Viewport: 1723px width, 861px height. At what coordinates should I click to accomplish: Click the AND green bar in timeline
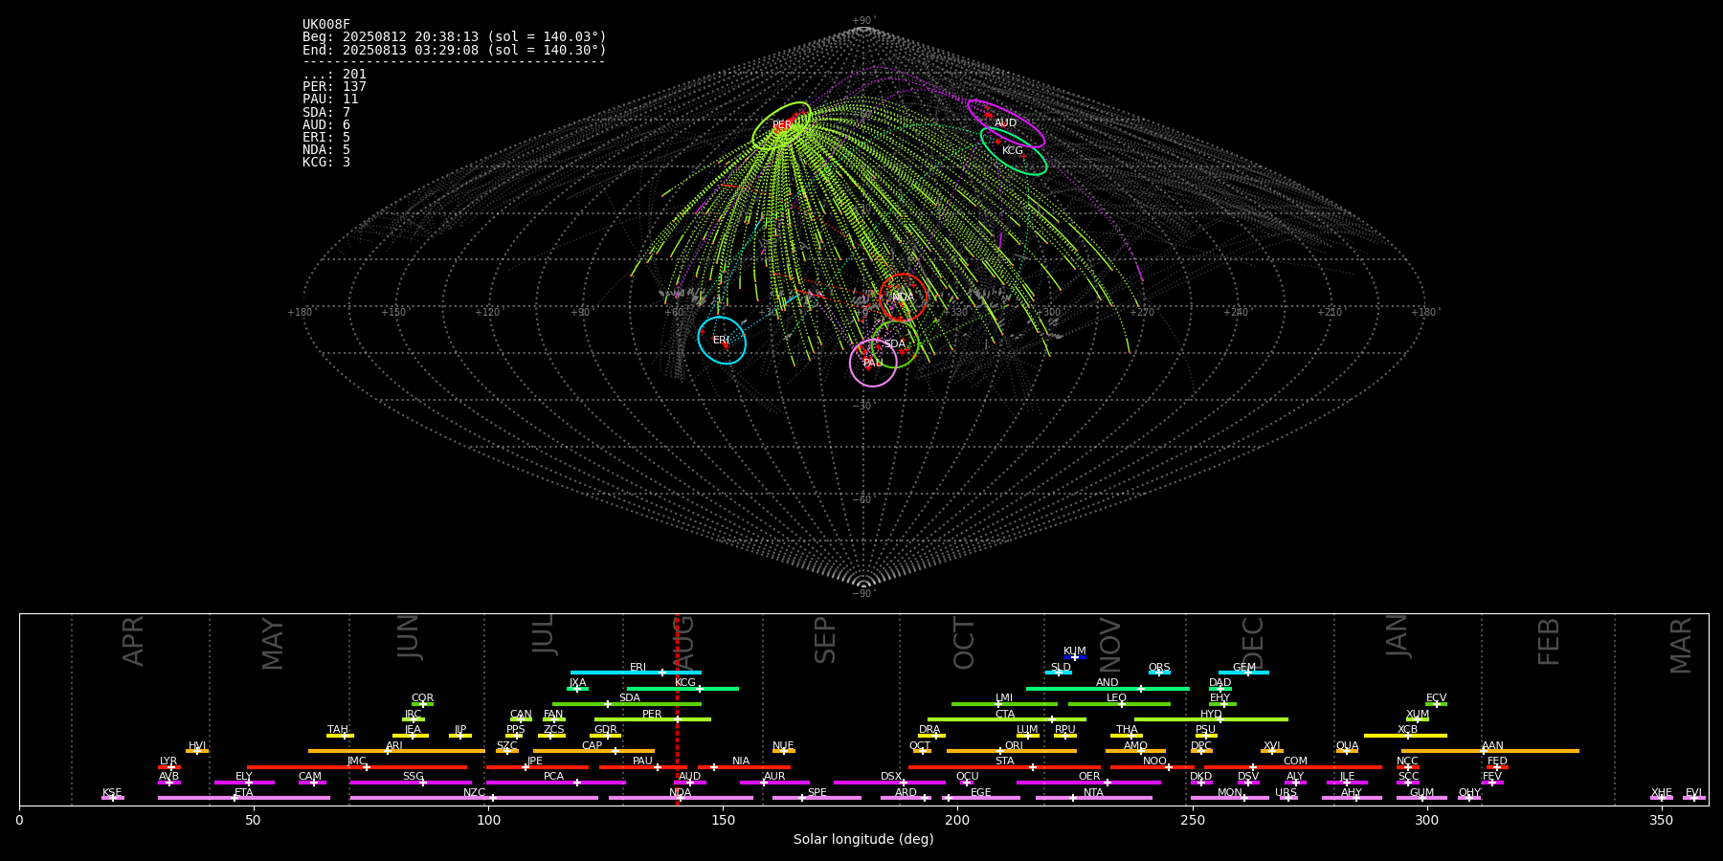tap(1108, 689)
